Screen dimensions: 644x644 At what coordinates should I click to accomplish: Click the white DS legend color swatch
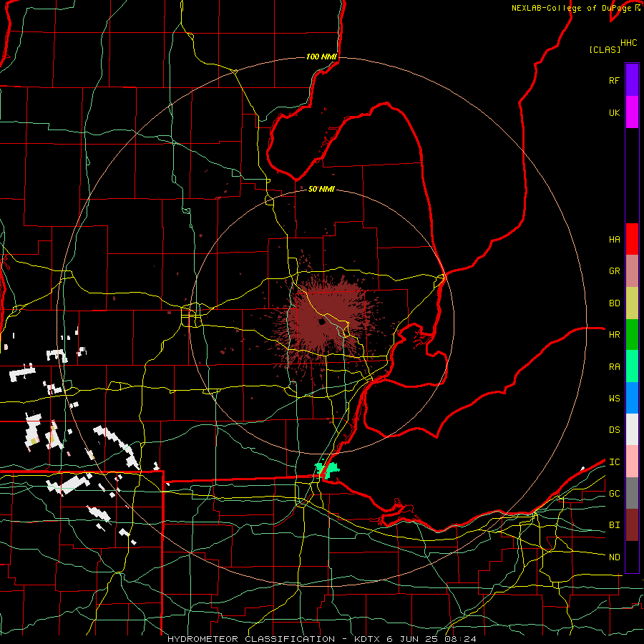632,429
